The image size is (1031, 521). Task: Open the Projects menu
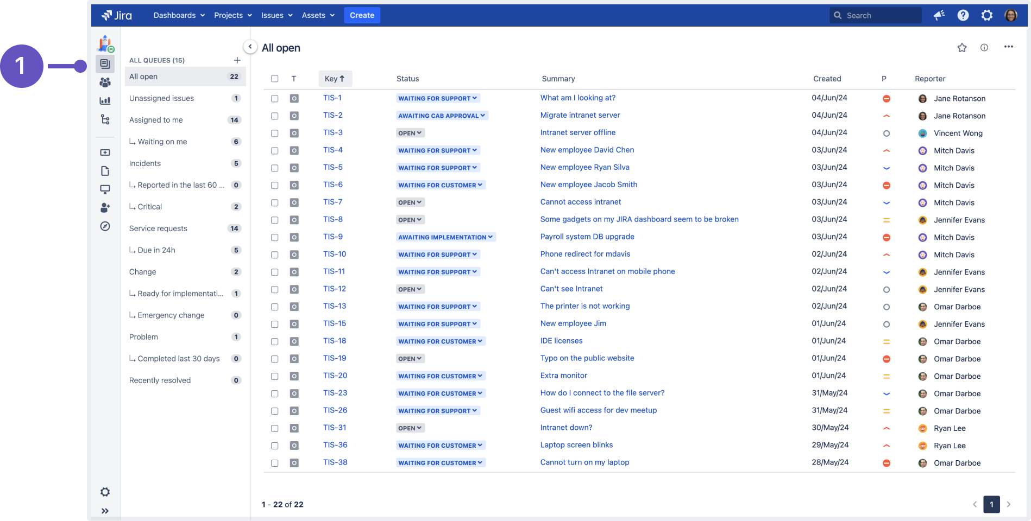pyautogui.click(x=232, y=15)
